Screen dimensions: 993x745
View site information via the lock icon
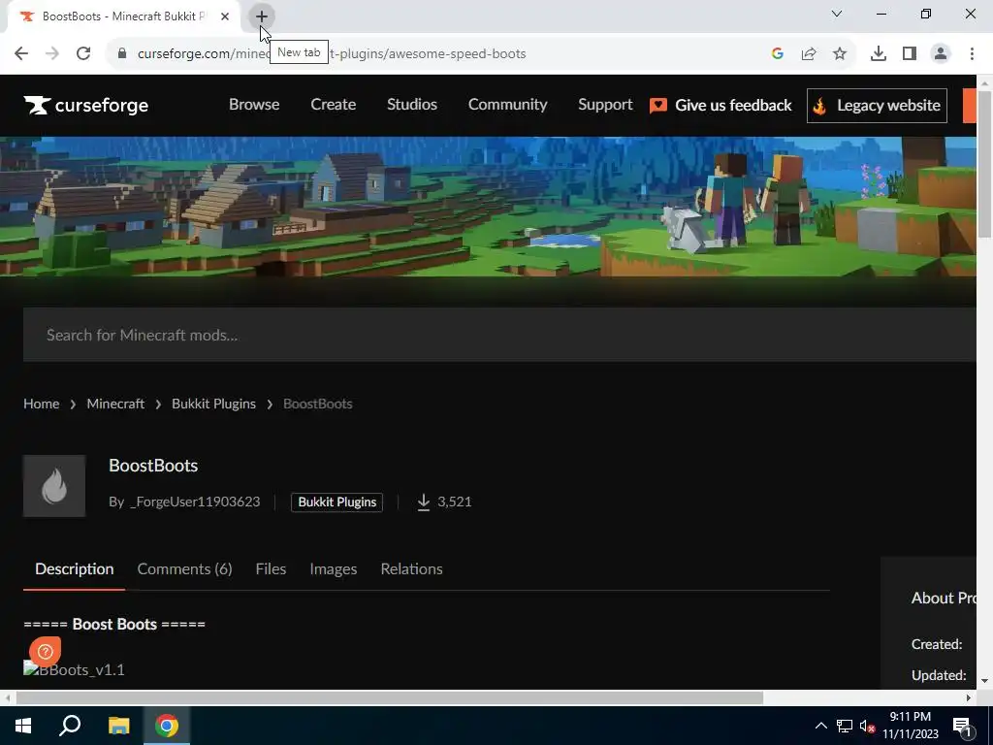coord(122,53)
